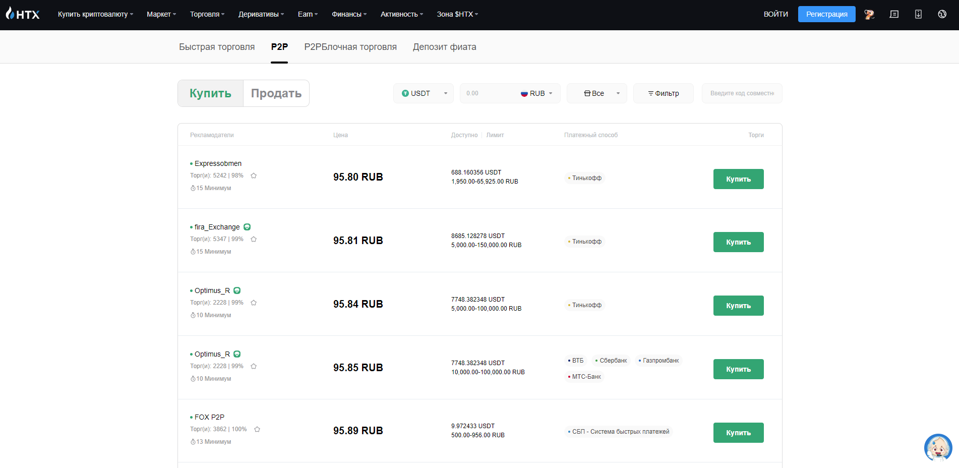Click fira_Exchange verified badge icon
959x468 pixels.
coord(247,227)
